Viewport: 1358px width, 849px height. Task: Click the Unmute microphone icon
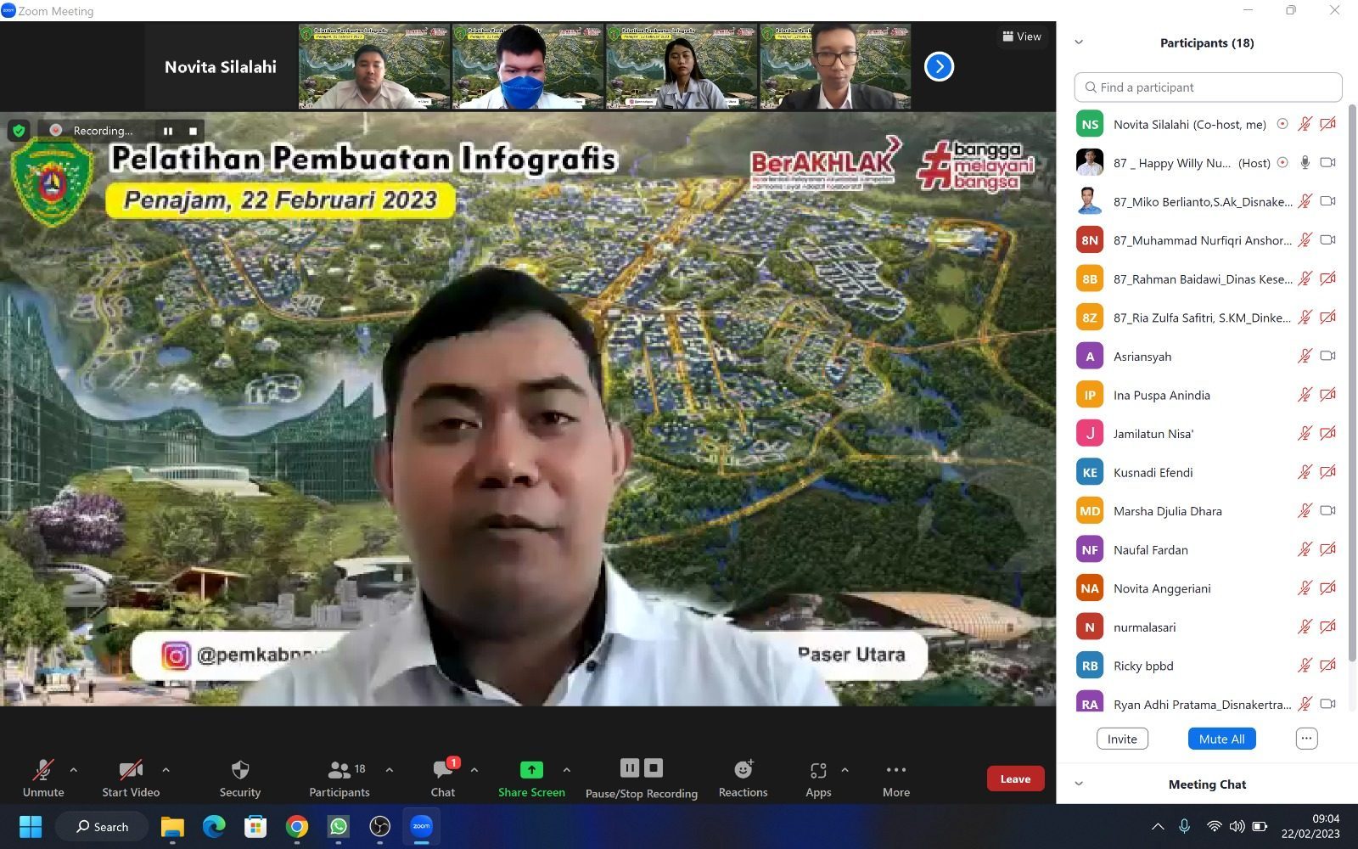pos(43,769)
